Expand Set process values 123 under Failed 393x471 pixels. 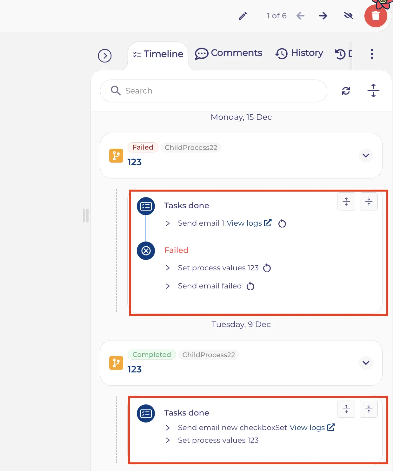click(x=168, y=268)
